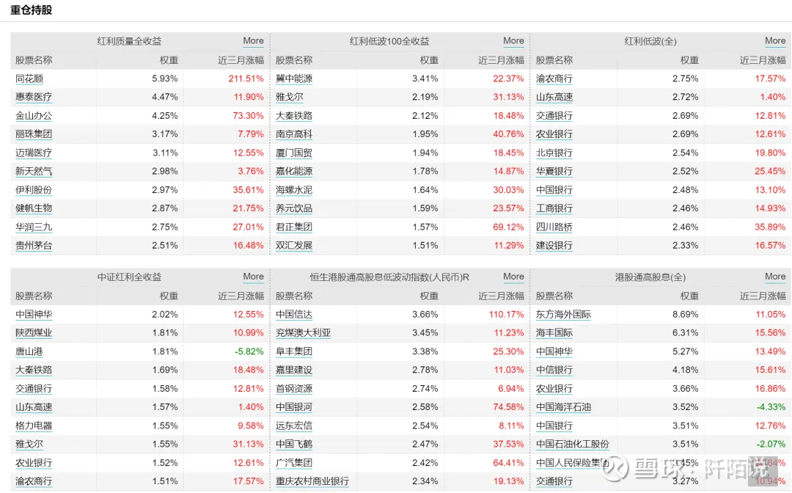Open More link for 中证红利全收益

pyautogui.click(x=253, y=277)
